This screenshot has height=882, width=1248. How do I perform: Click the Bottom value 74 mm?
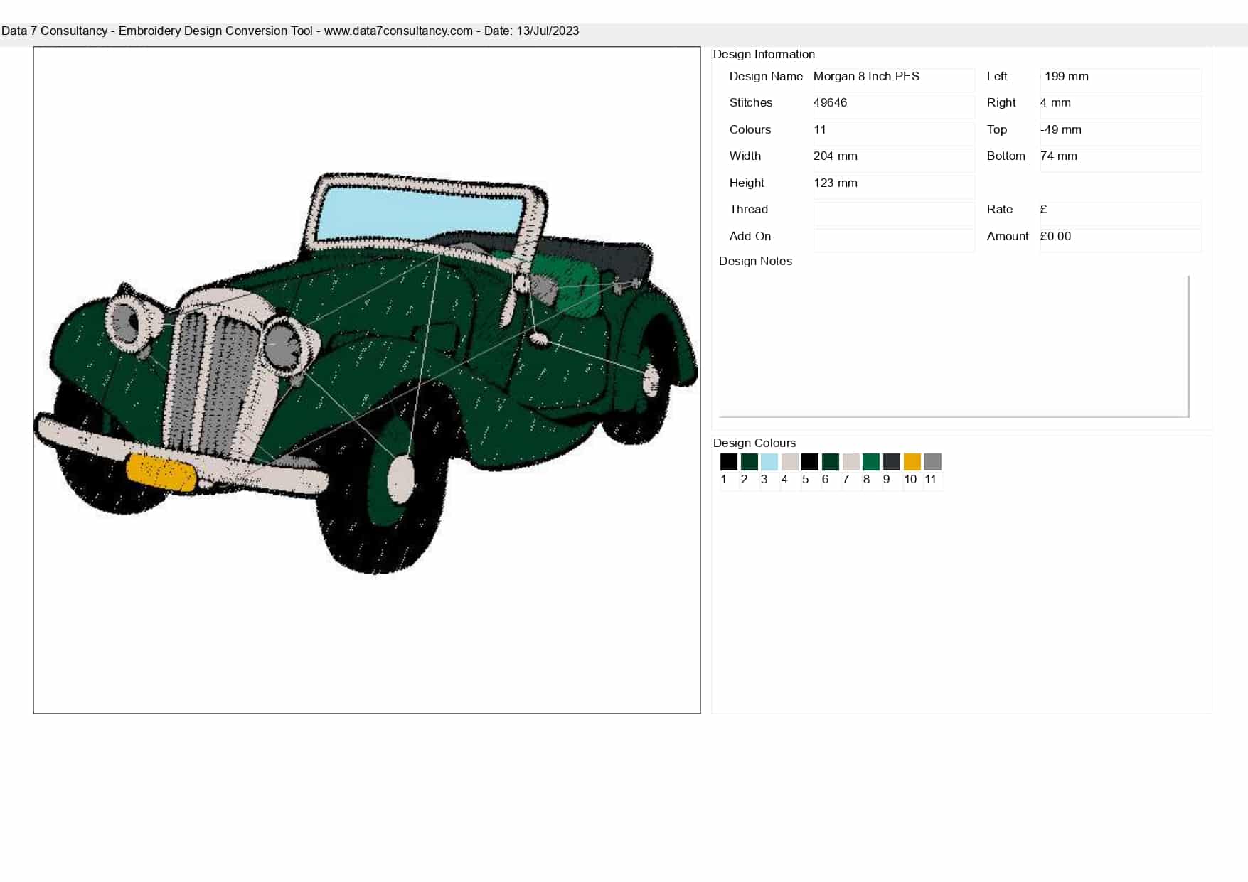[1121, 160]
